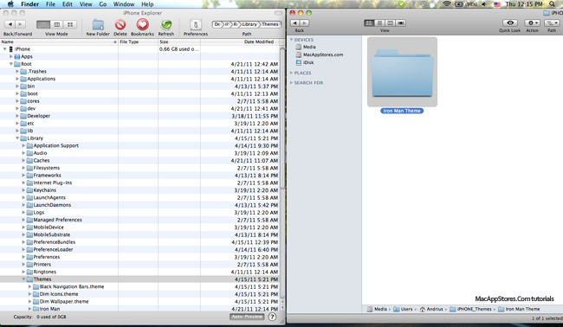Select column view mode in iPhone Explorer

[56, 24]
